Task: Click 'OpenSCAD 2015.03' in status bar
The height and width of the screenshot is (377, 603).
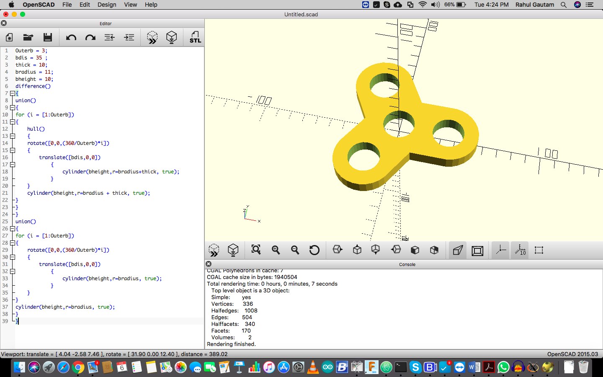Action: point(572,354)
